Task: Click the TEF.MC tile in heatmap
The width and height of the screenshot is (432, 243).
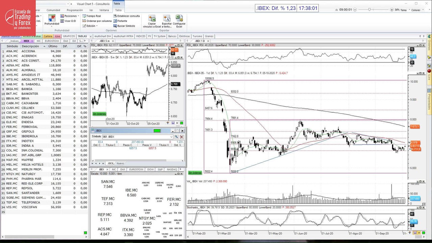Action: 108,201
